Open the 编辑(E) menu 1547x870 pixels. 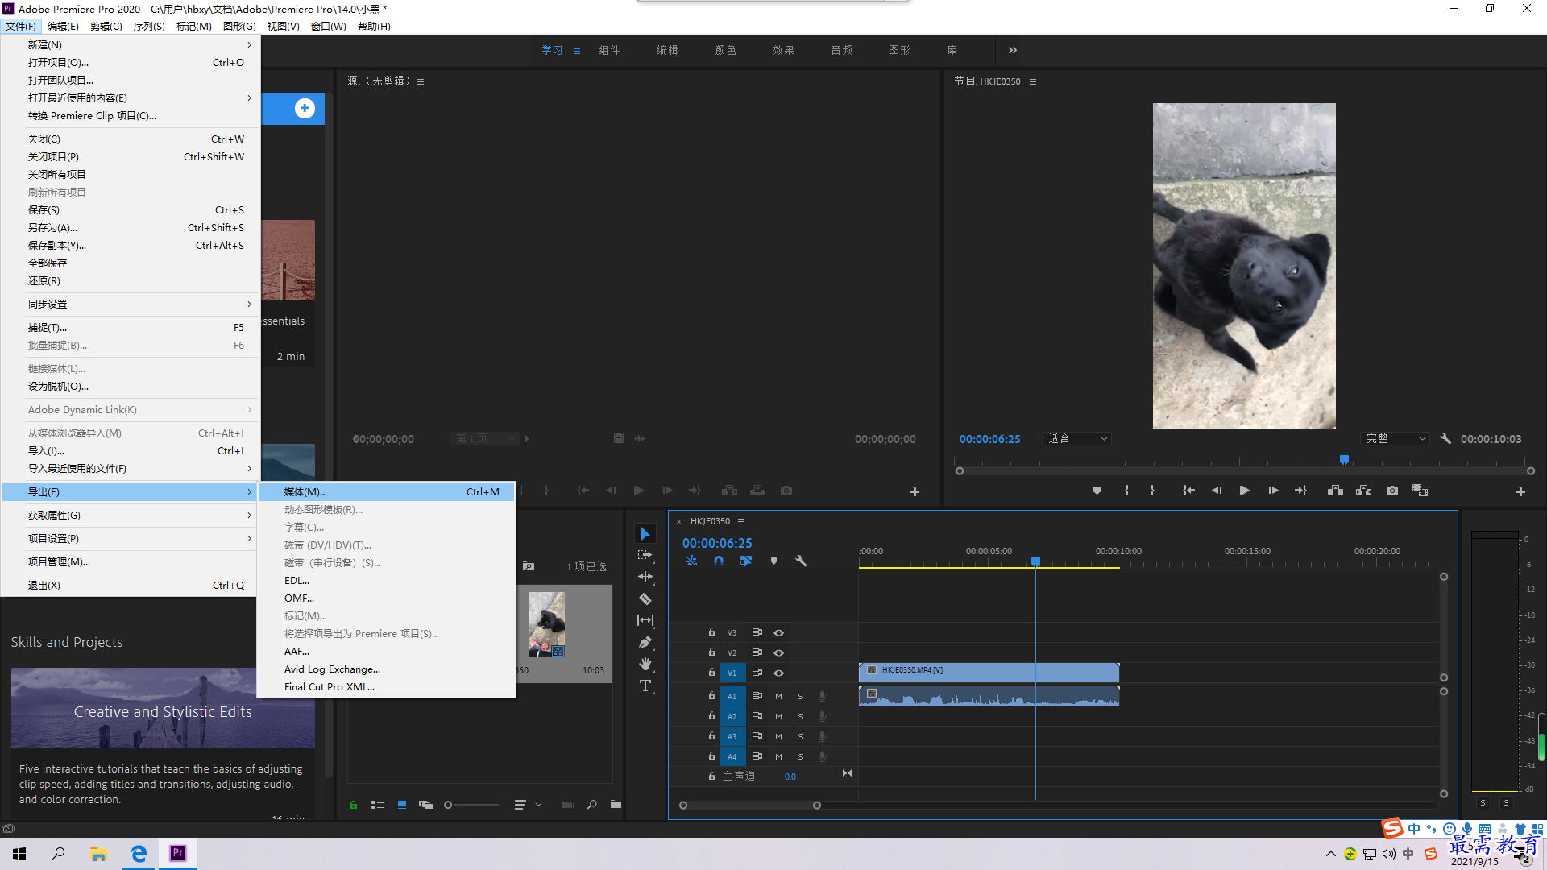point(63,26)
